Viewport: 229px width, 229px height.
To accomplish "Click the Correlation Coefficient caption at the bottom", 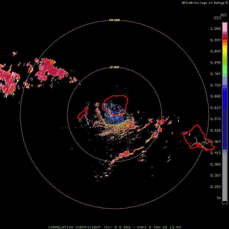I will (x=114, y=227).
